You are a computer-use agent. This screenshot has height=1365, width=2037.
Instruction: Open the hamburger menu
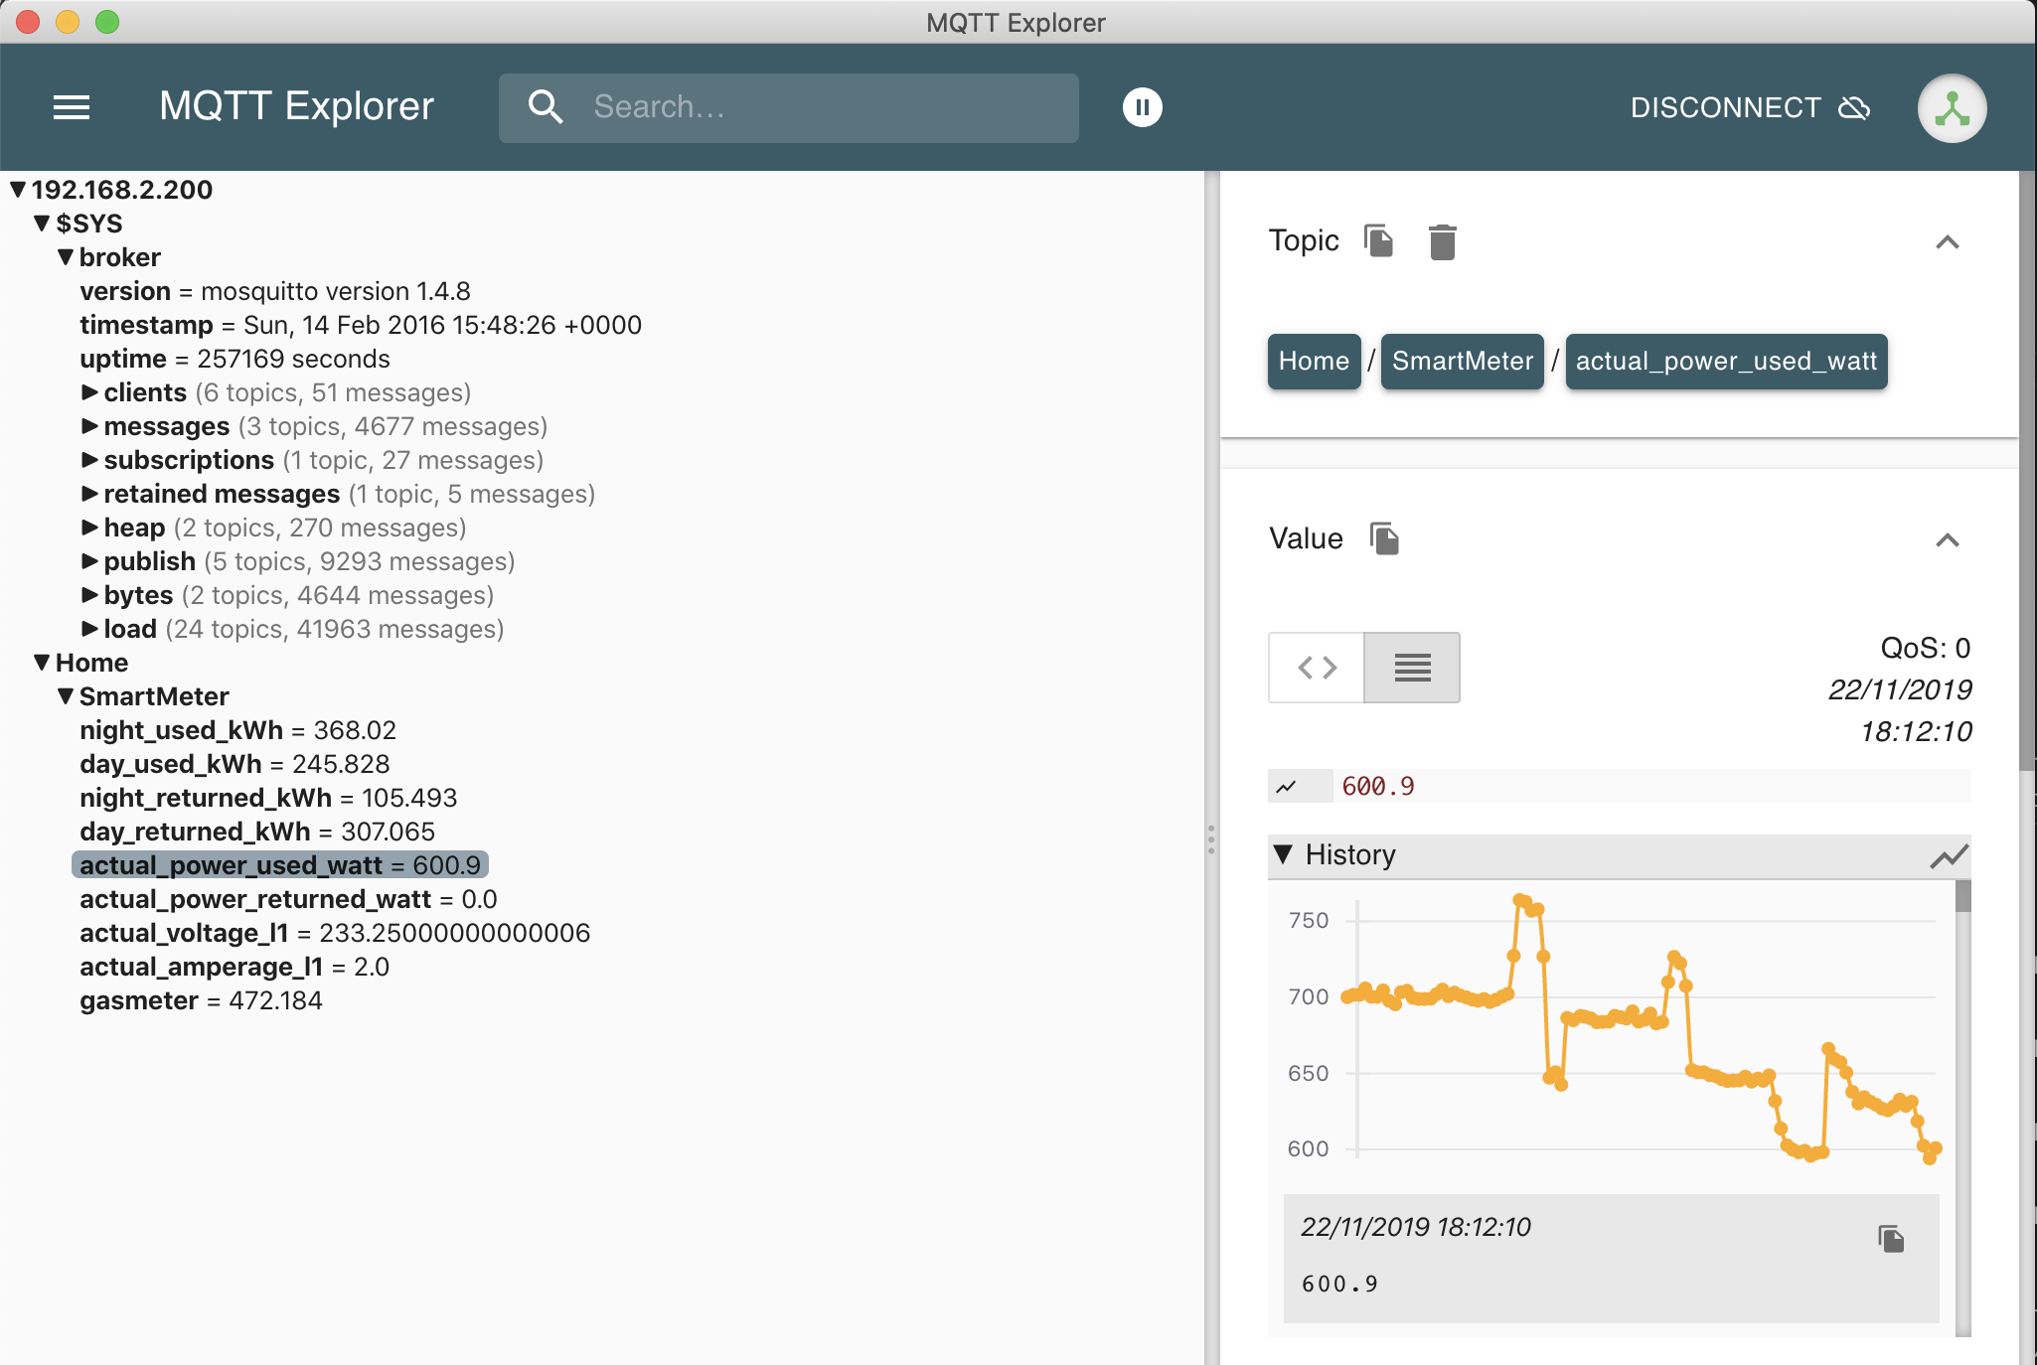tap(72, 107)
